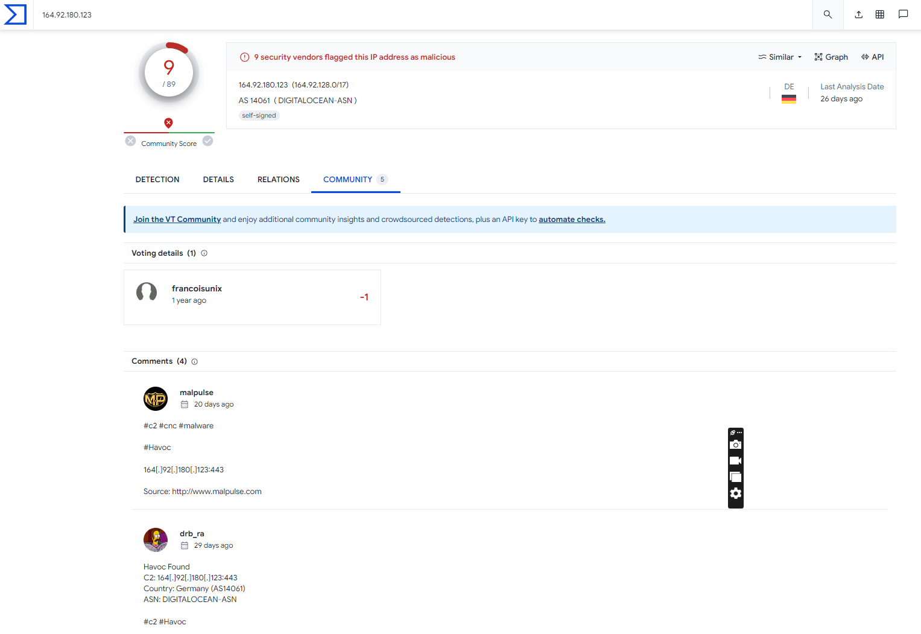Click the malicious warning alert icon
Screen dimensions: 921x634
(x=245, y=57)
